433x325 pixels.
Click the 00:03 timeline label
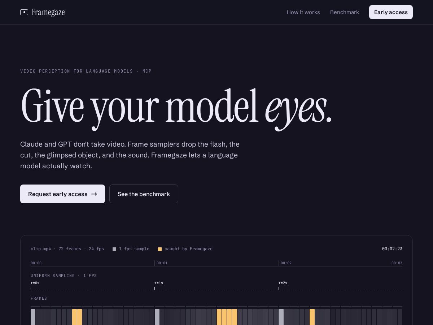click(x=397, y=263)
